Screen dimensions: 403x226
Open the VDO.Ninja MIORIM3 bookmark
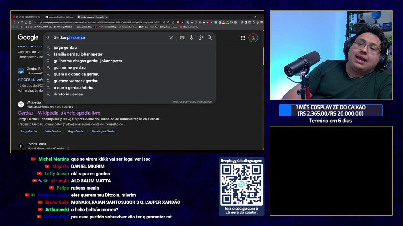63,27
